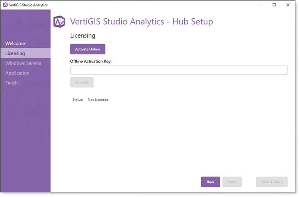
Task: Click the Licensing section heading
Action: [x=83, y=35]
